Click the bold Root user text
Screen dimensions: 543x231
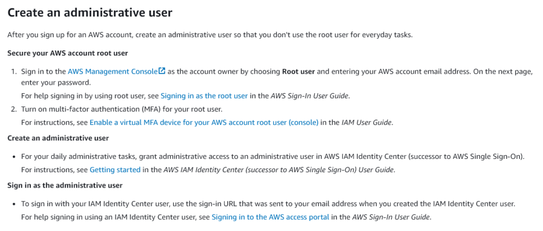coord(299,71)
